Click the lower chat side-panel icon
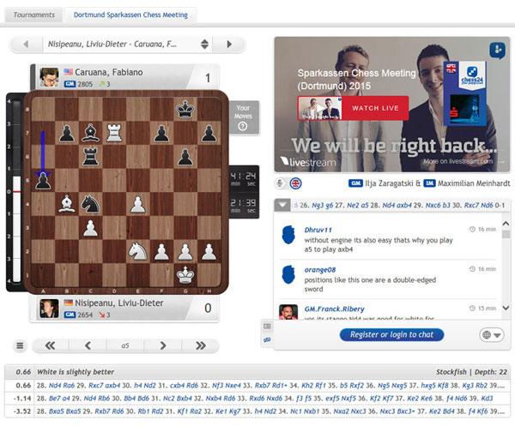Screen dimensions: 515x426 click(x=267, y=339)
